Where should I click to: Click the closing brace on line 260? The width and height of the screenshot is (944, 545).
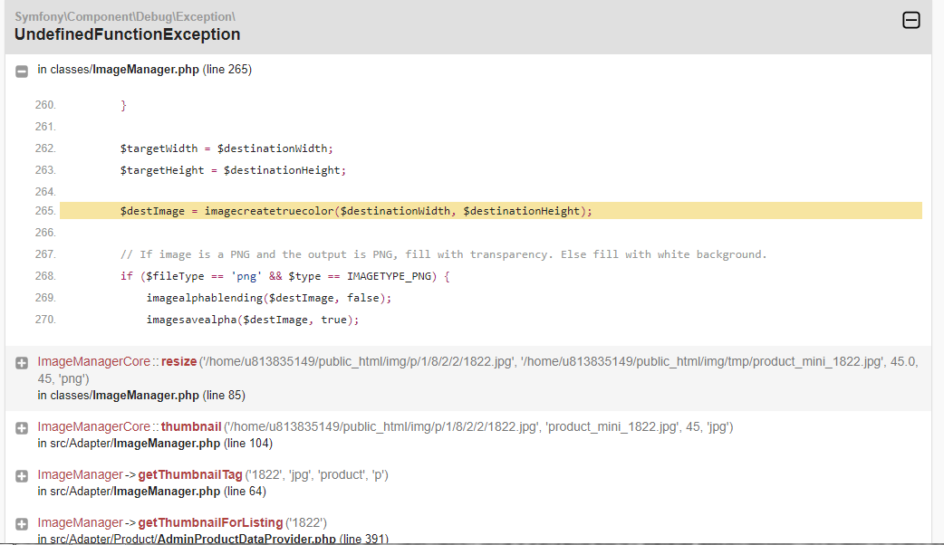click(x=123, y=105)
